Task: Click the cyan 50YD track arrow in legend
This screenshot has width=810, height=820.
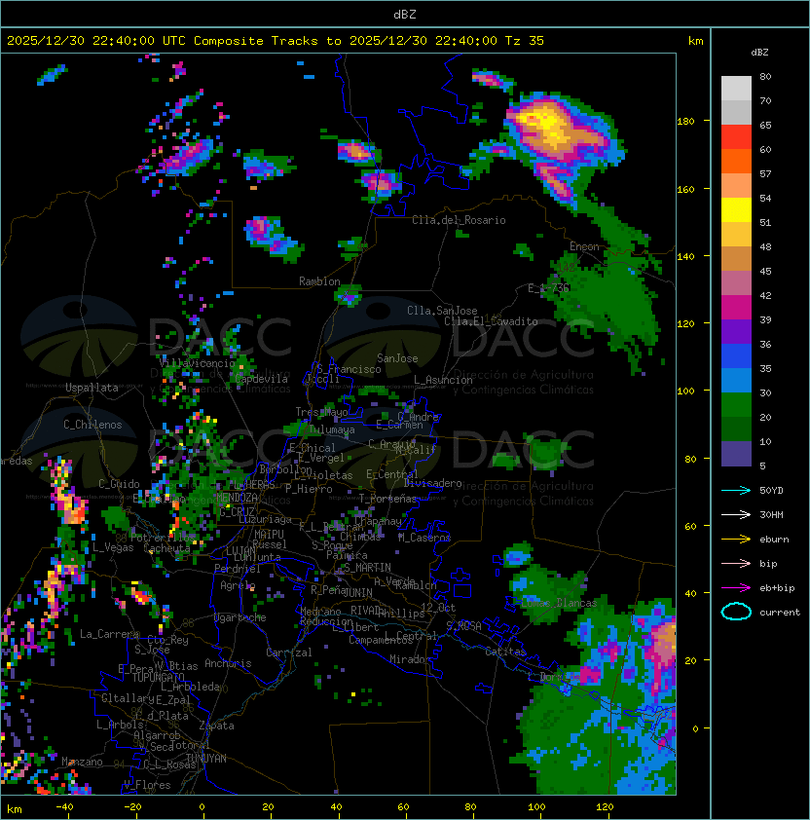Action: (736, 490)
